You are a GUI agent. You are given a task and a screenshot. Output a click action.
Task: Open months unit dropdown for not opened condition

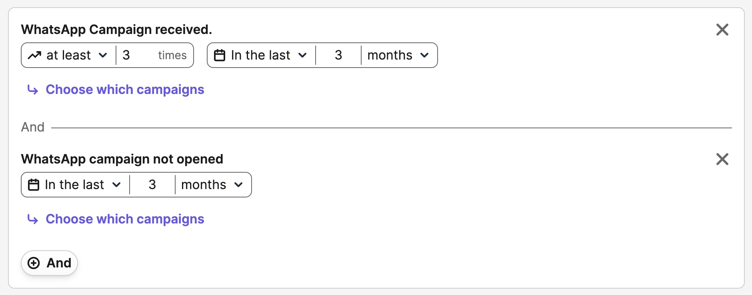[212, 185]
